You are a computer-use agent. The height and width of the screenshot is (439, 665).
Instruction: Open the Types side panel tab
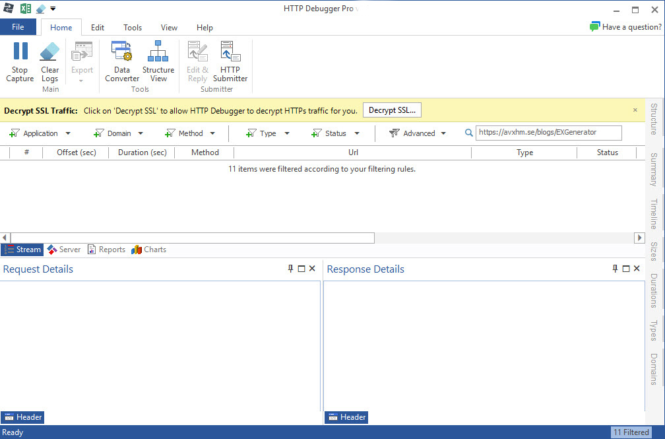pyautogui.click(x=654, y=331)
